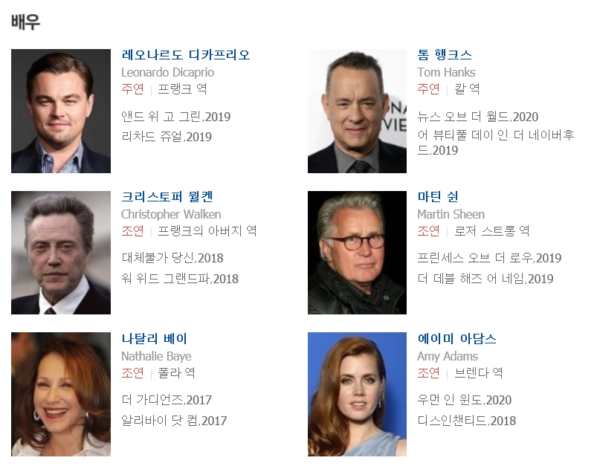Open the 에이미 아담스 name link
Image resolution: width=597 pixels, height=472 pixels.
[457, 339]
